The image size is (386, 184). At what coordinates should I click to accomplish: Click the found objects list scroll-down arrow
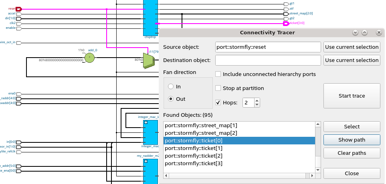point(318,170)
